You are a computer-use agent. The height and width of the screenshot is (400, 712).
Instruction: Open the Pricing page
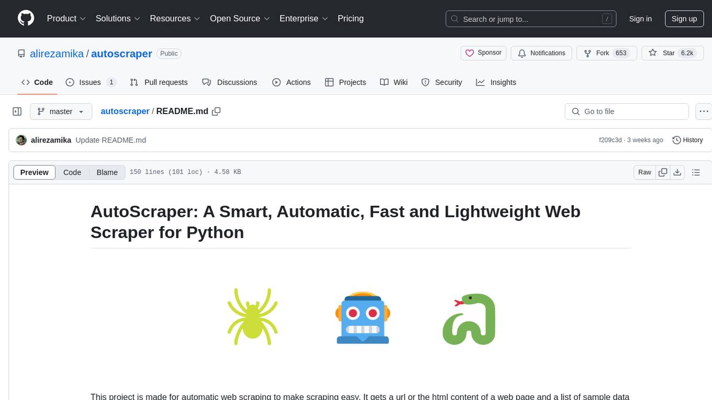click(x=351, y=18)
